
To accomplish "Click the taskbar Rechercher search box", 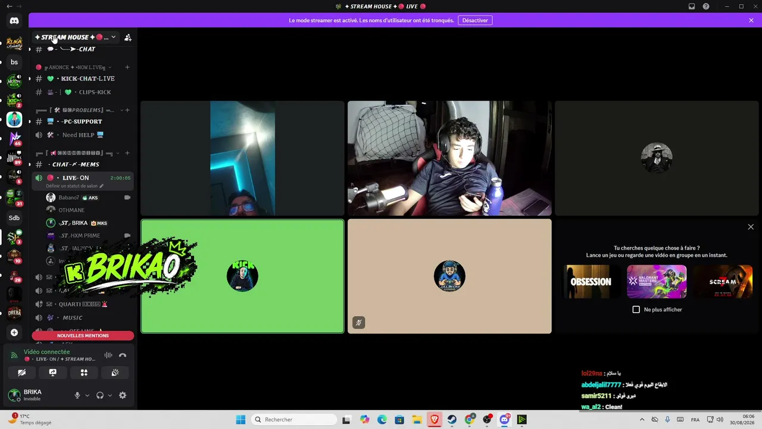I will coord(294,419).
